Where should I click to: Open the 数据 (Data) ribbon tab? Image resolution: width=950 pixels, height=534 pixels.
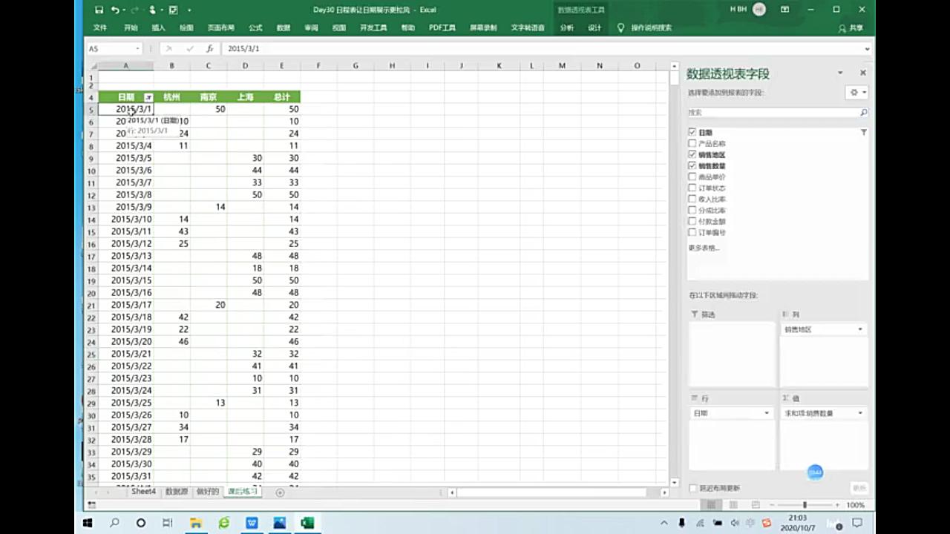(284, 27)
